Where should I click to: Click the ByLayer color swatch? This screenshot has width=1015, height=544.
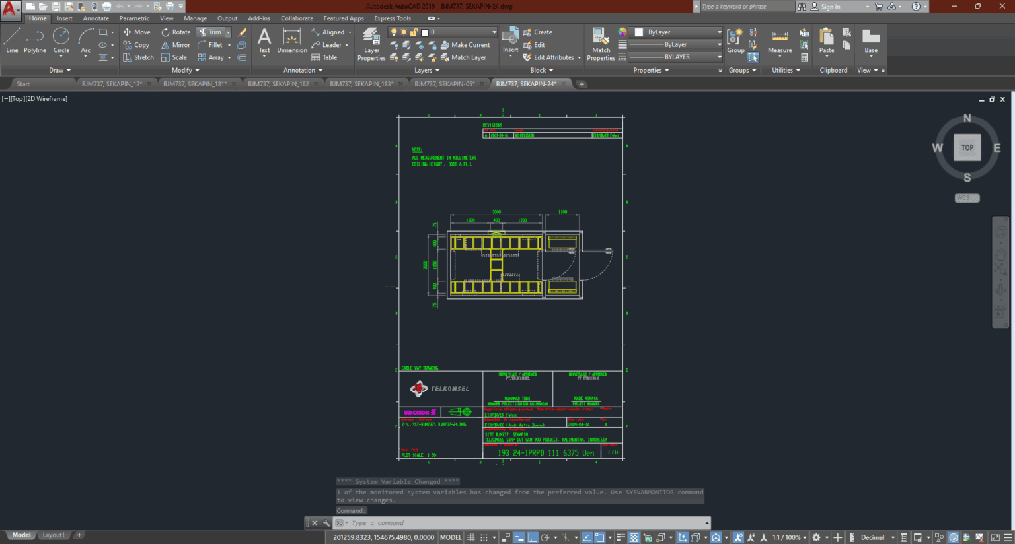[638, 32]
